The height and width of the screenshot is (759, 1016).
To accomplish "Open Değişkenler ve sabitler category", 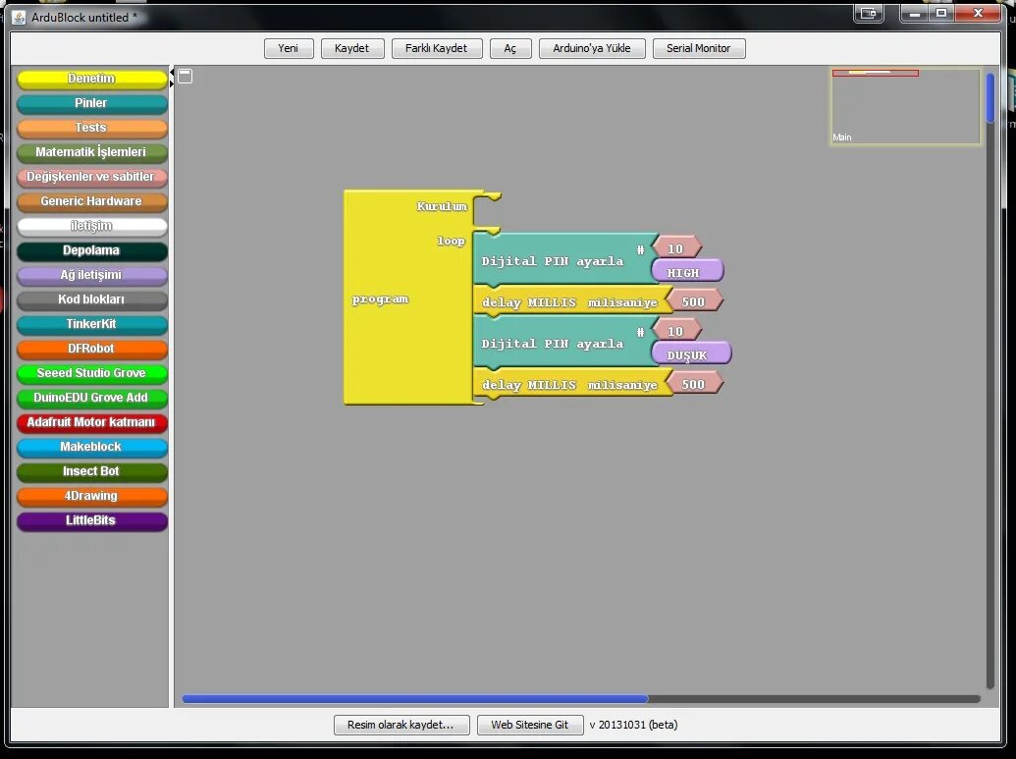I will [91, 177].
